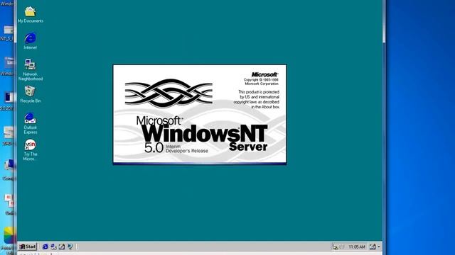Image resolution: width=455 pixels, height=255 pixels.
Task: Click Show Desktop in Quick Launch
Action: pos(62,246)
